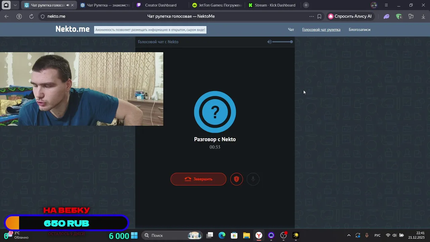Open page actions three-dot menu
Screen dimensions: 430x242
click(311, 16)
